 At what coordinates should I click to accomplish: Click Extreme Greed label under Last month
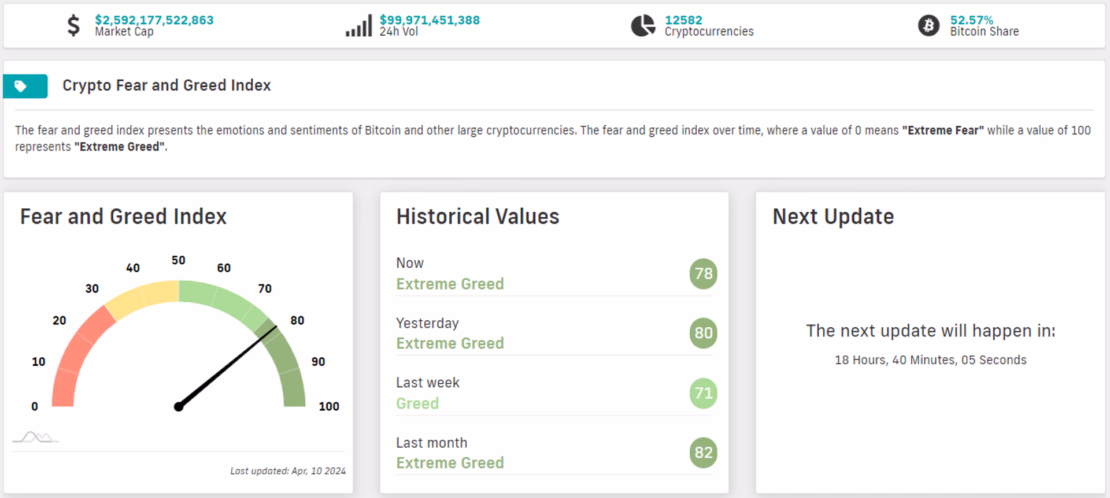coord(450,463)
